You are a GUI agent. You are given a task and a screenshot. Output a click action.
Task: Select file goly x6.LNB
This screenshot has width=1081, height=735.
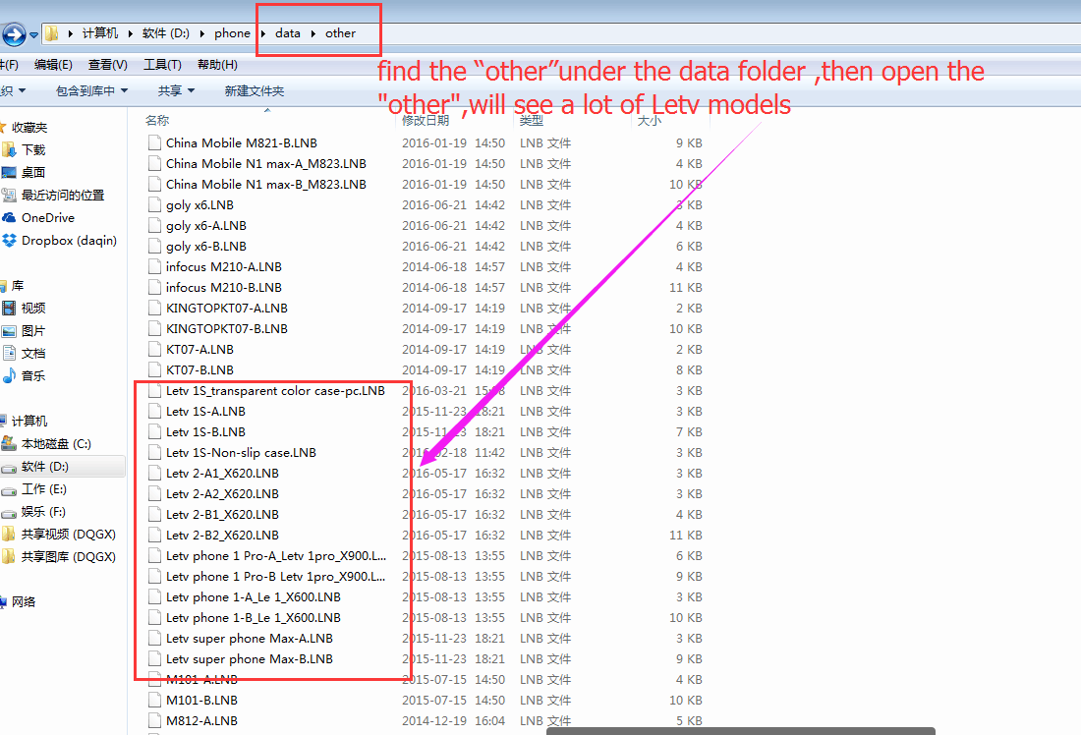199,204
